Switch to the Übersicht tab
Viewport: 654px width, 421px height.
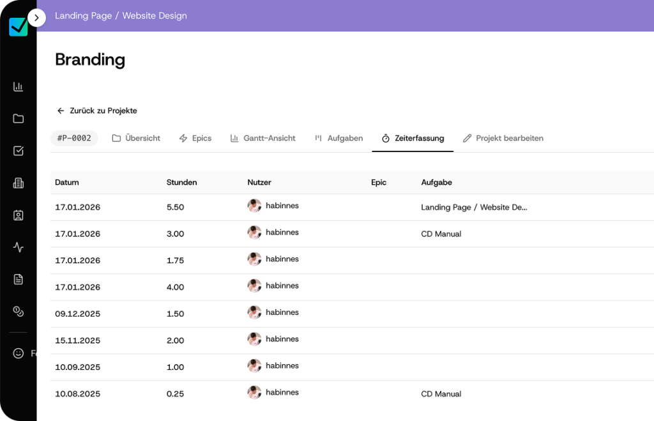pos(136,138)
